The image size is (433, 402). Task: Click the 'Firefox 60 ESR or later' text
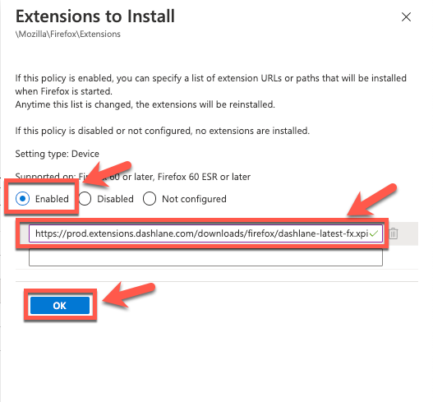click(204, 177)
